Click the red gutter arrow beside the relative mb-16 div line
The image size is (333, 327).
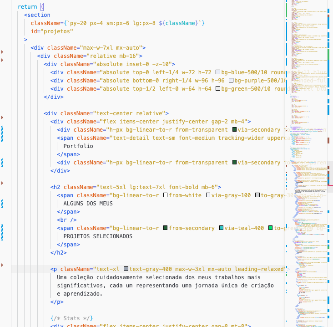(x=2, y=60)
